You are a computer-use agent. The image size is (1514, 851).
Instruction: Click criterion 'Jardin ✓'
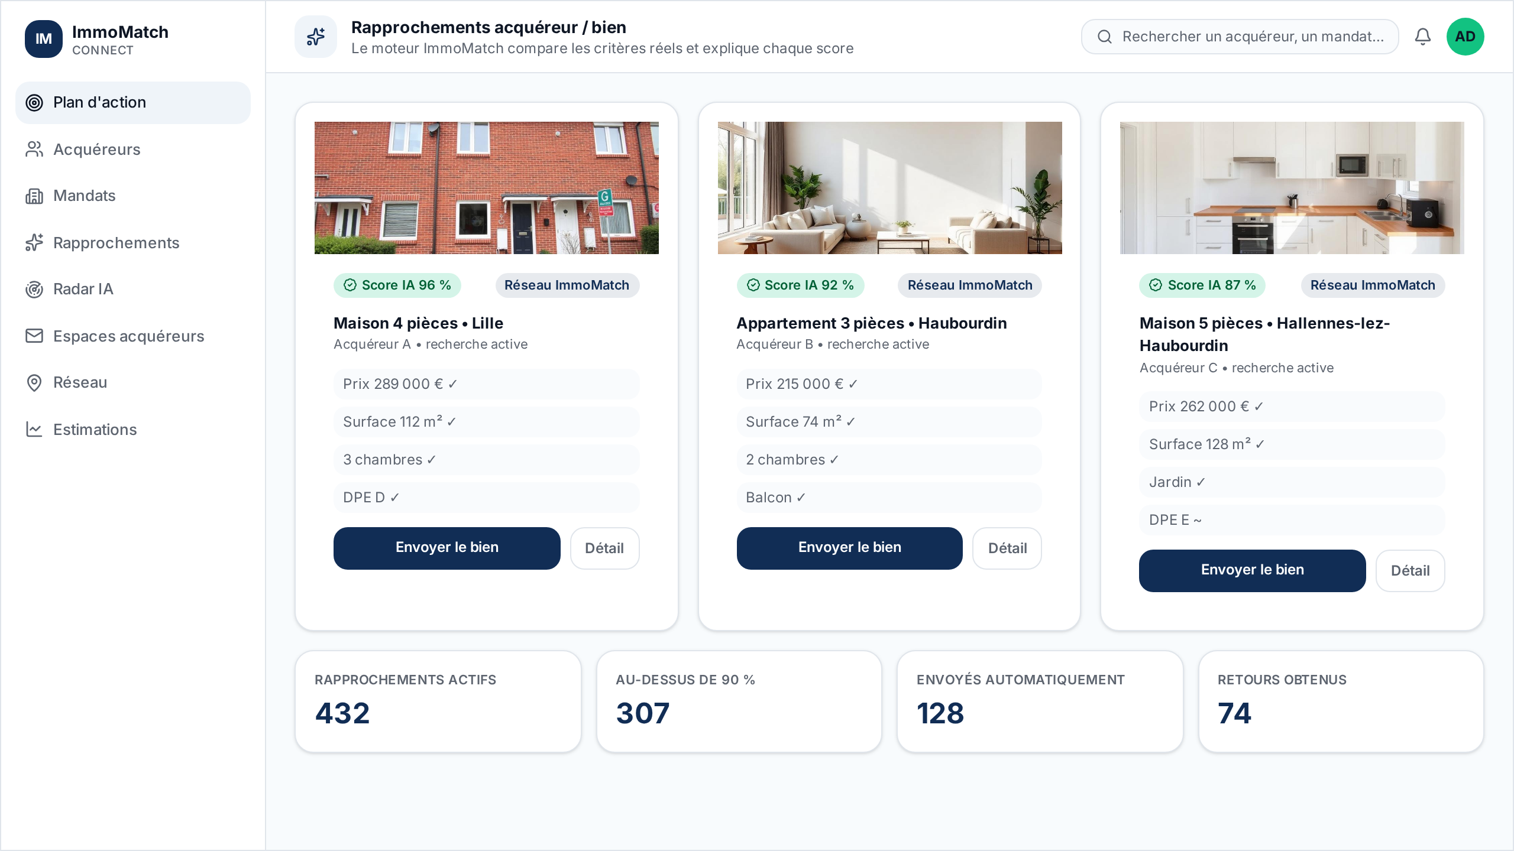tap(1292, 482)
